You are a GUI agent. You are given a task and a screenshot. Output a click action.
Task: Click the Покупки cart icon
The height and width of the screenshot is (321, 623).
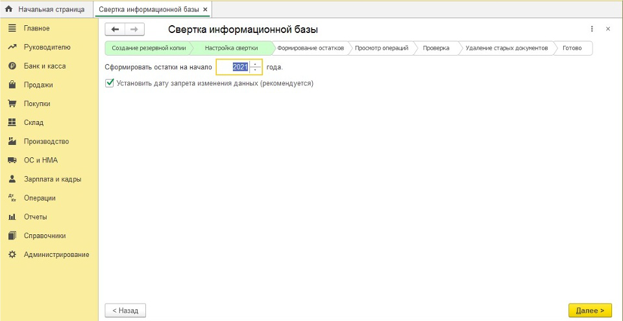pyautogui.click(x=12, y=104)
